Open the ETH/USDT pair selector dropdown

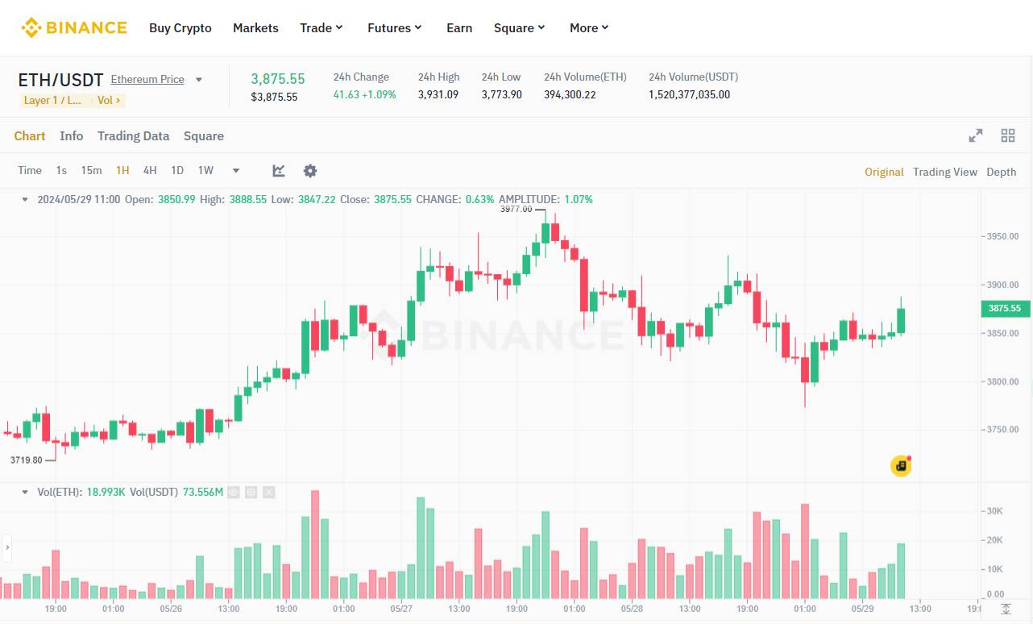[x=199, y=80]
